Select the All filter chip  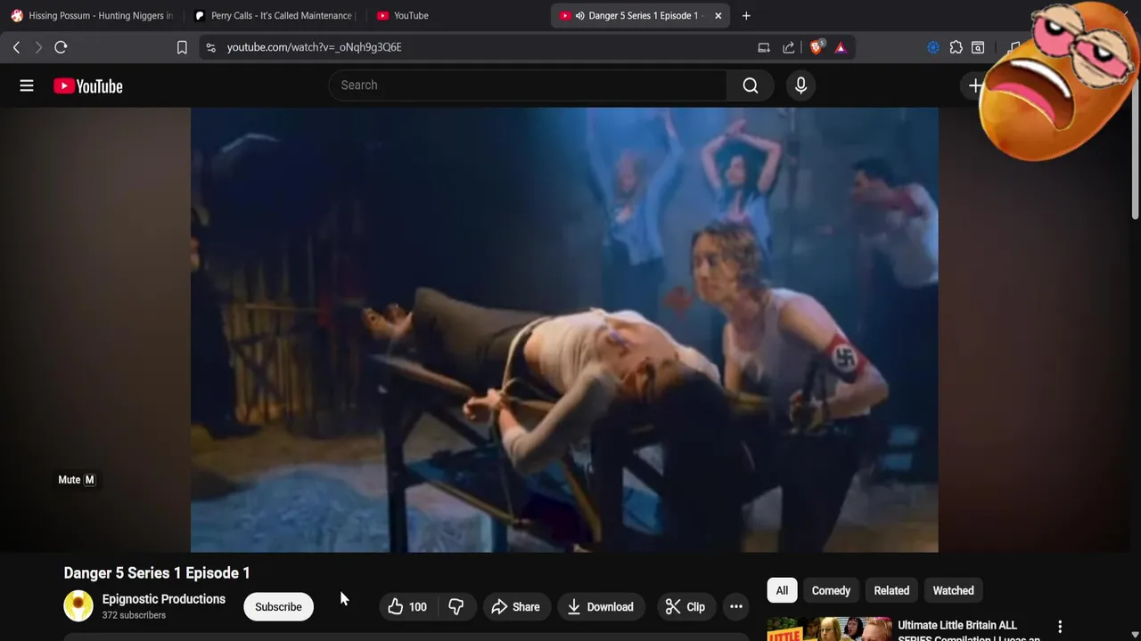click(782, 590)
